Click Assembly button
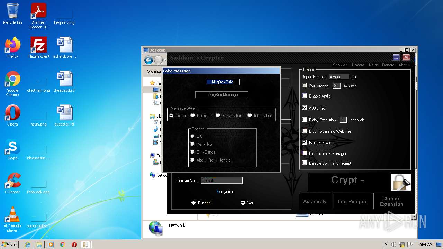 (x=315, y=201)
